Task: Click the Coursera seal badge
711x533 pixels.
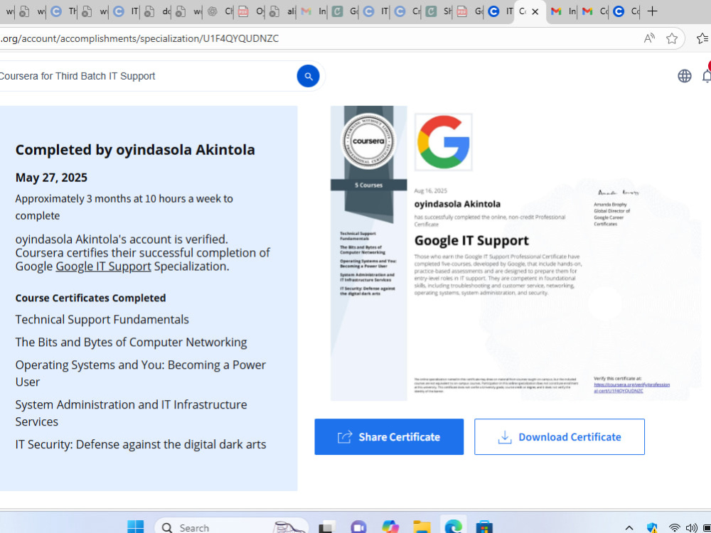Action: [x=368, y=141]
